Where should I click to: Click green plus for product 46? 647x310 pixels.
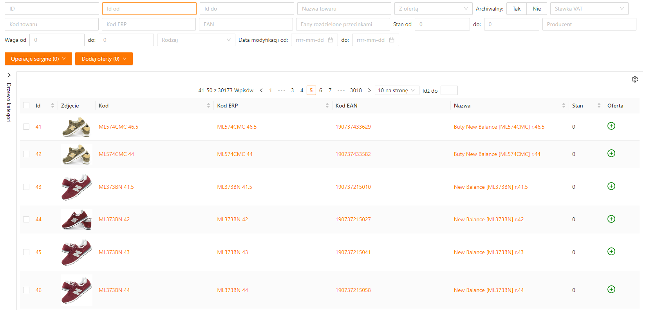[611, 289]
